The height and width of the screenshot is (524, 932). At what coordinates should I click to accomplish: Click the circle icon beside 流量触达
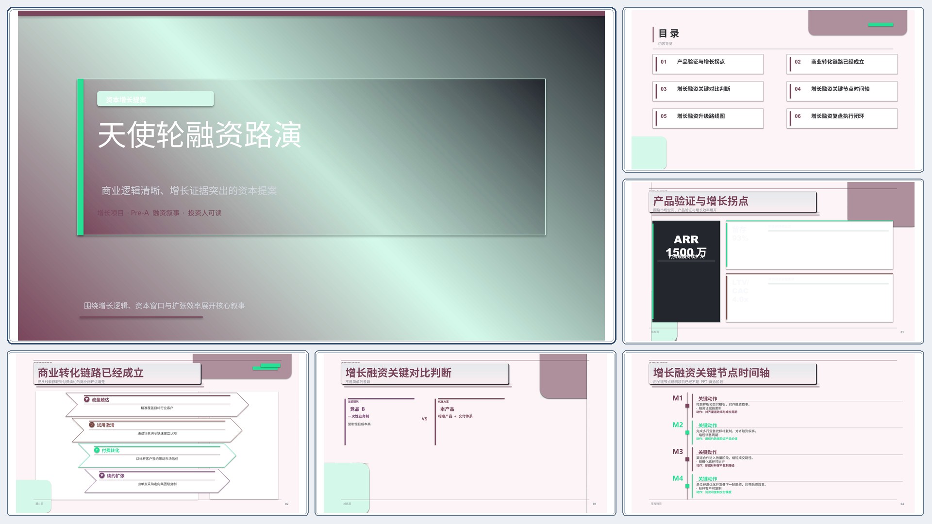coord(87,399)
